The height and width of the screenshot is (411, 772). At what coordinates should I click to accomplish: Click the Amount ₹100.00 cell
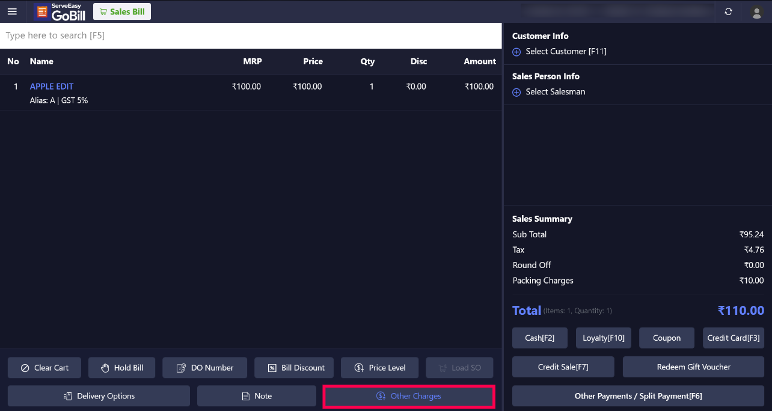(479, 87)
